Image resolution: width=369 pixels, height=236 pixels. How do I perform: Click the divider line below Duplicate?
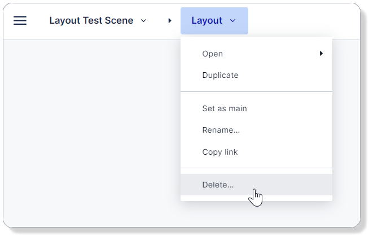click(x=256, y=91)
